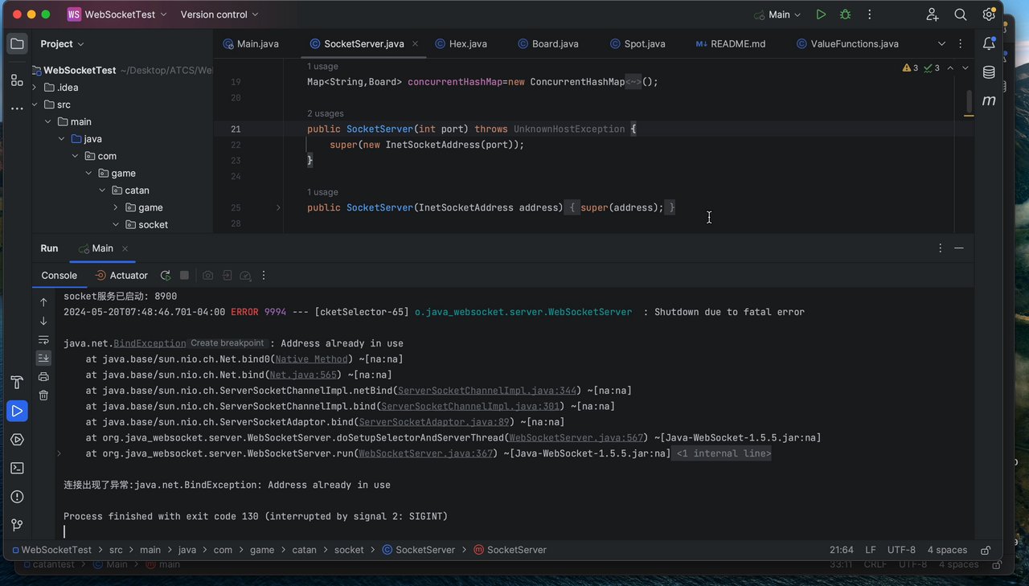Clear console output with the trash icon
Screen dimensions: 1029x586
(43, 395)
